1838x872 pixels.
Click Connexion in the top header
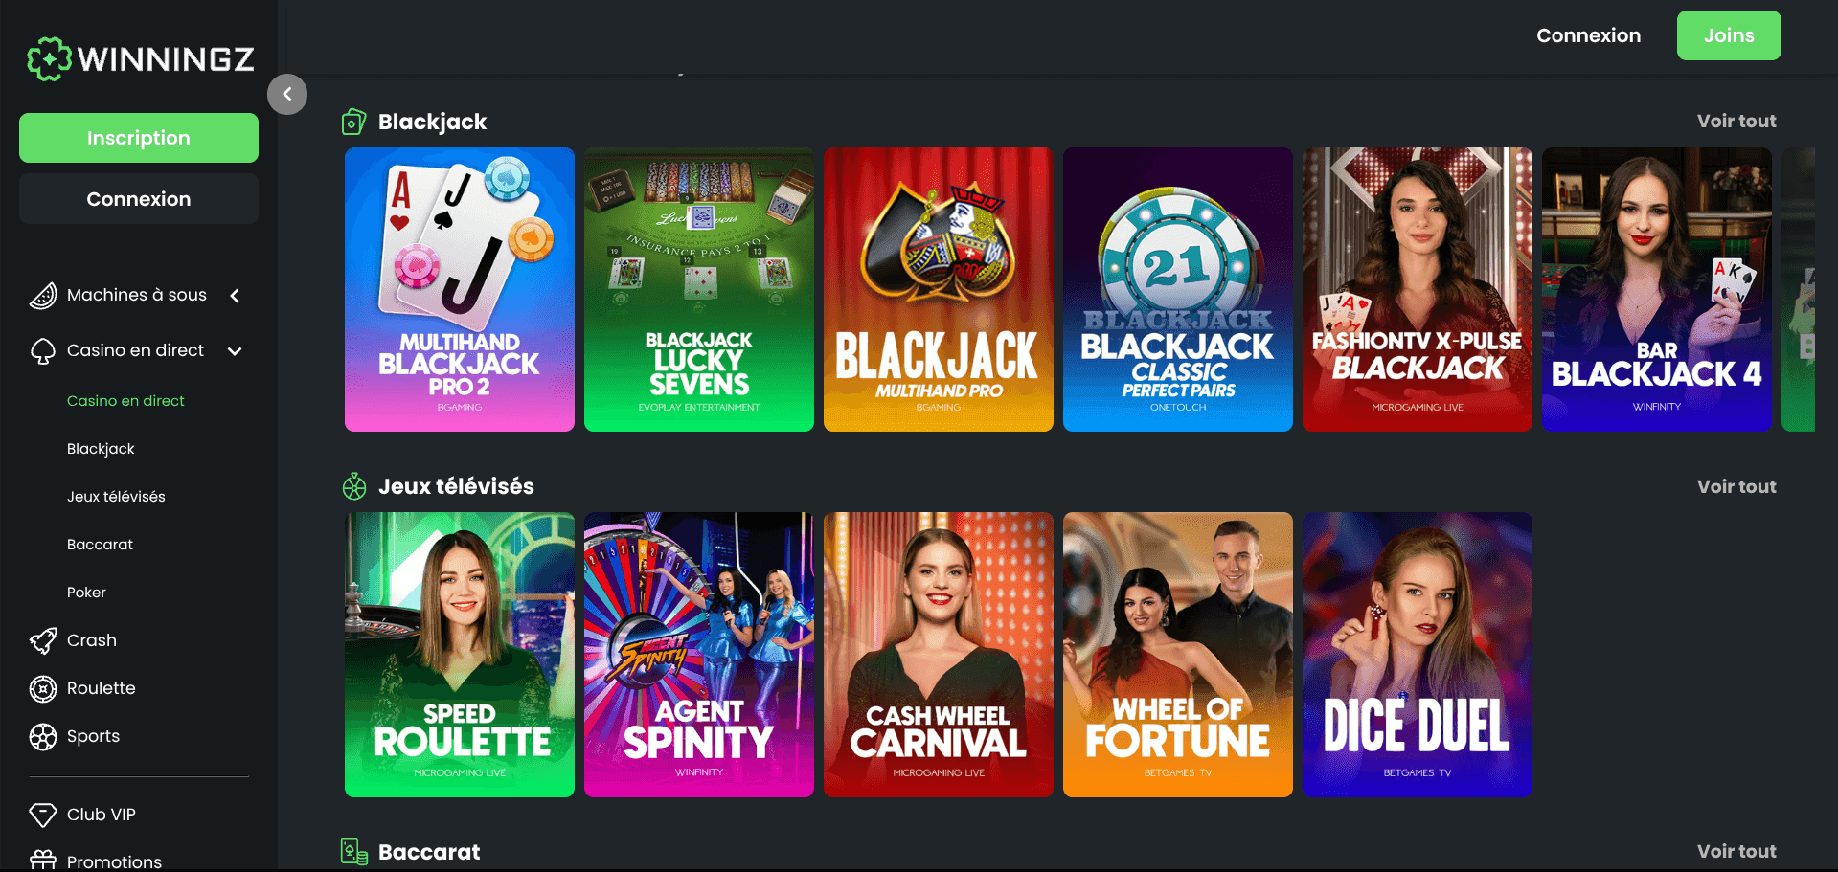point(1588,35)
